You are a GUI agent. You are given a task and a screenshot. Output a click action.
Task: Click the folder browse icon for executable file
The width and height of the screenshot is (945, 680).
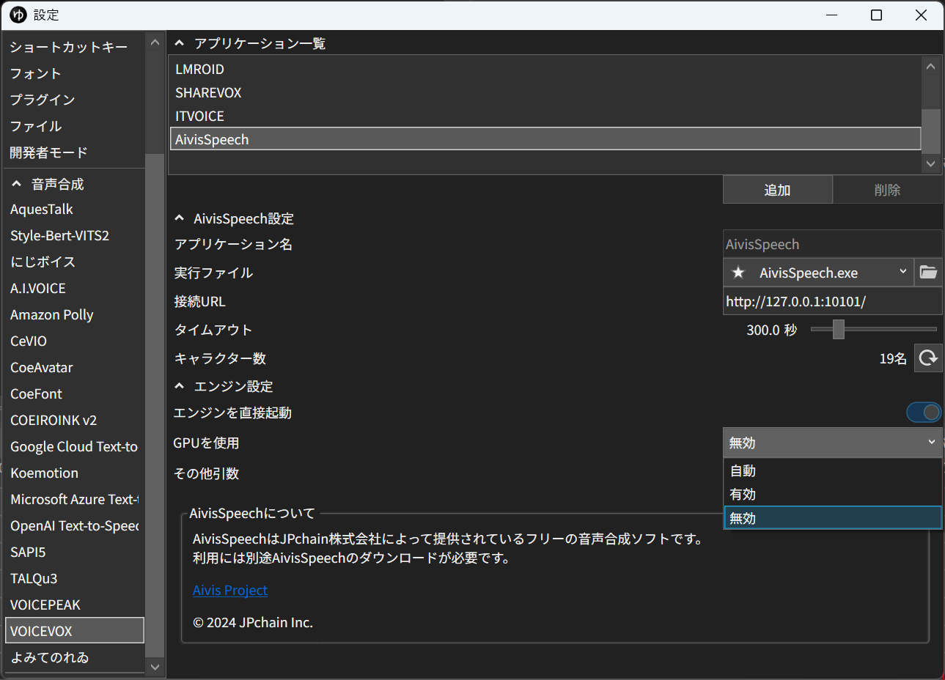(x=928, y=273)
